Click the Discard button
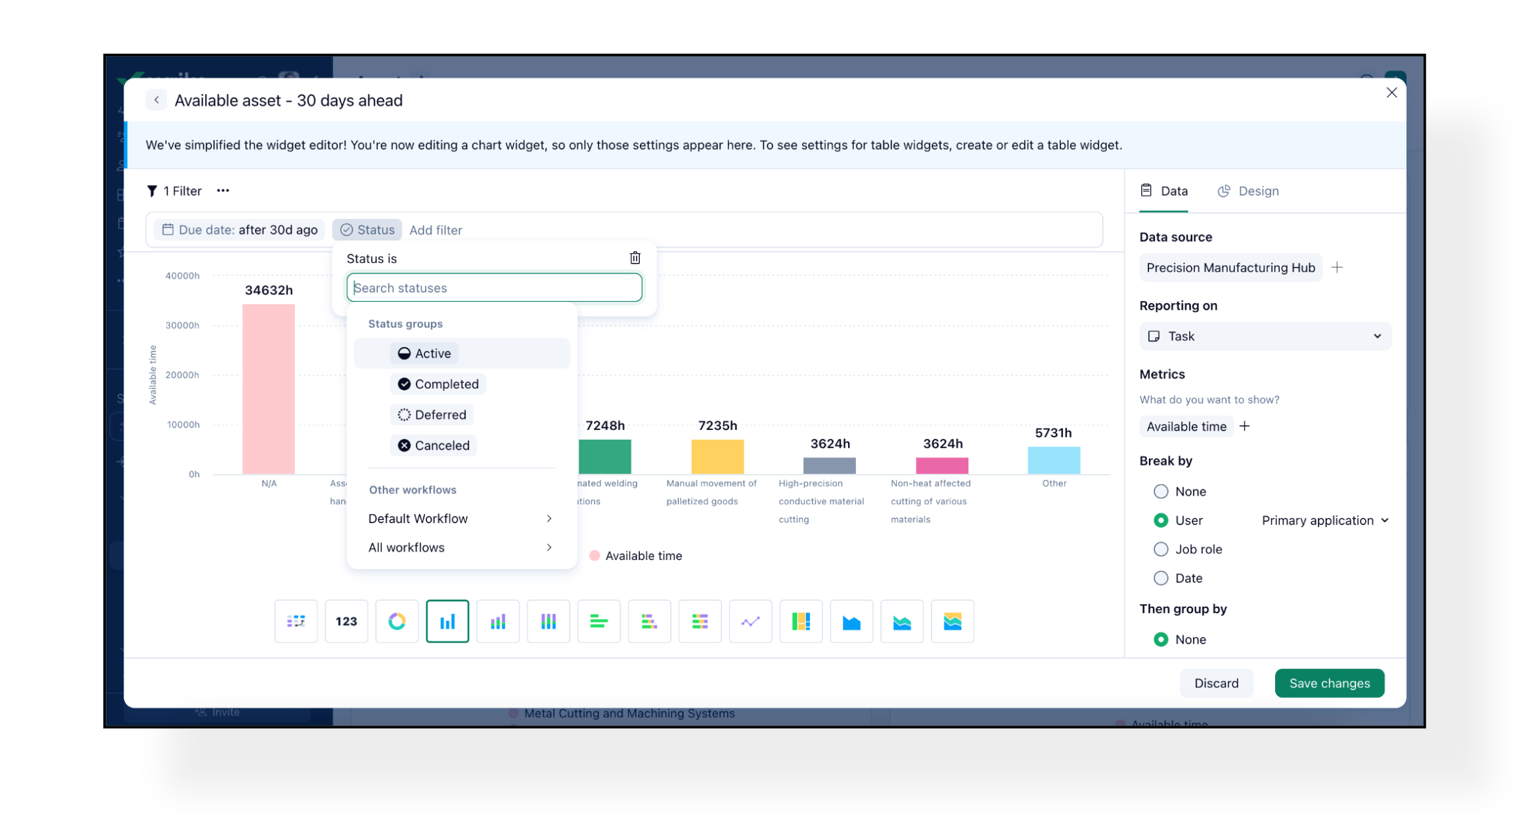Image resolution: width=1532 pixels, height=815 pixels. pyautogui.click(x=1216, y=683)
